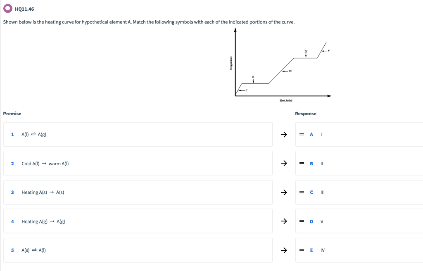Select response label A
The image size is (423, 271).
coord(311,134)
